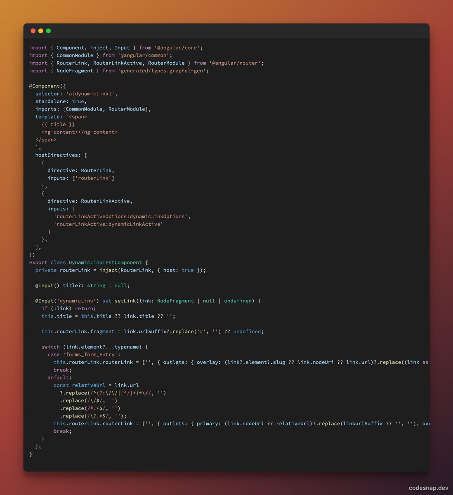The image size is (453, 495).
Task: Click the 'switch (link.element?.__typename)' line
Action: pos(94,347)
